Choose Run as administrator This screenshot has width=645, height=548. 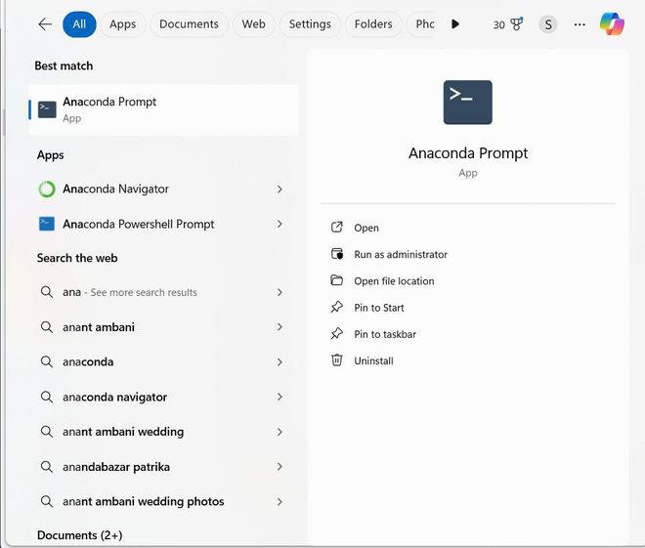(401, 255)
